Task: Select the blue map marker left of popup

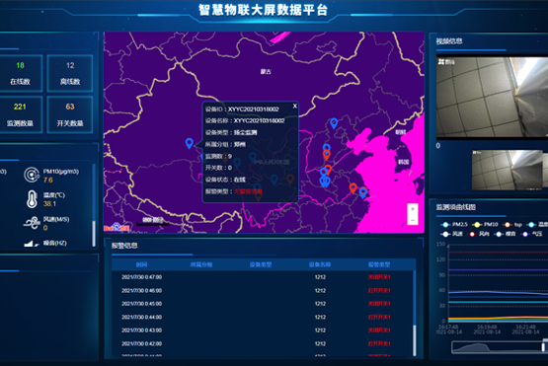Action: tap(189, 143)
